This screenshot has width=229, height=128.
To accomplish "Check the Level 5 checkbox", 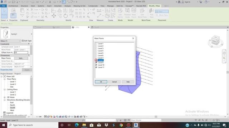I will (x=96, y=53).
